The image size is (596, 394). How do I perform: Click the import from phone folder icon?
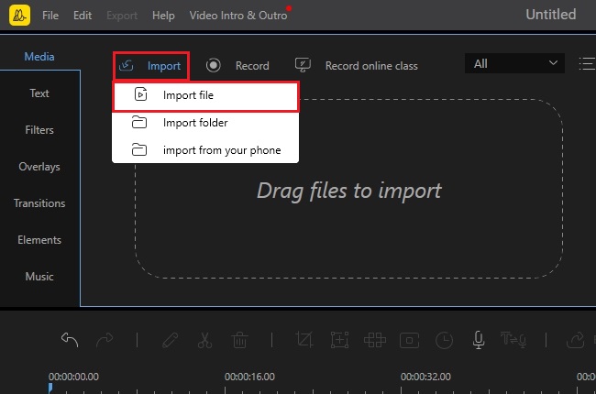point(139,149)
